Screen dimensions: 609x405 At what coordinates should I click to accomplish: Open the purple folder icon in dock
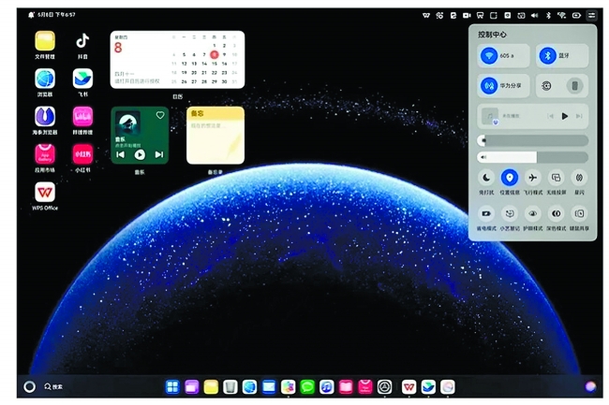[192, 387]
